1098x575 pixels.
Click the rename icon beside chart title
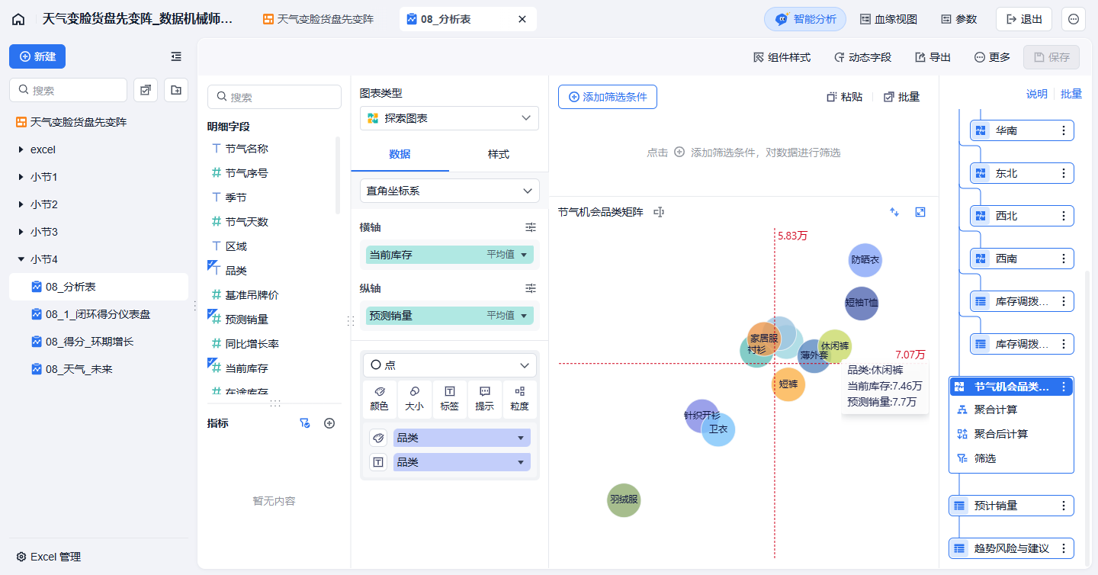(659, 212)
